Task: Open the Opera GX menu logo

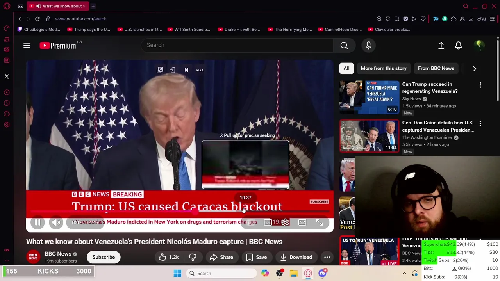Action: pyautogui.click(x=7, y=6)
